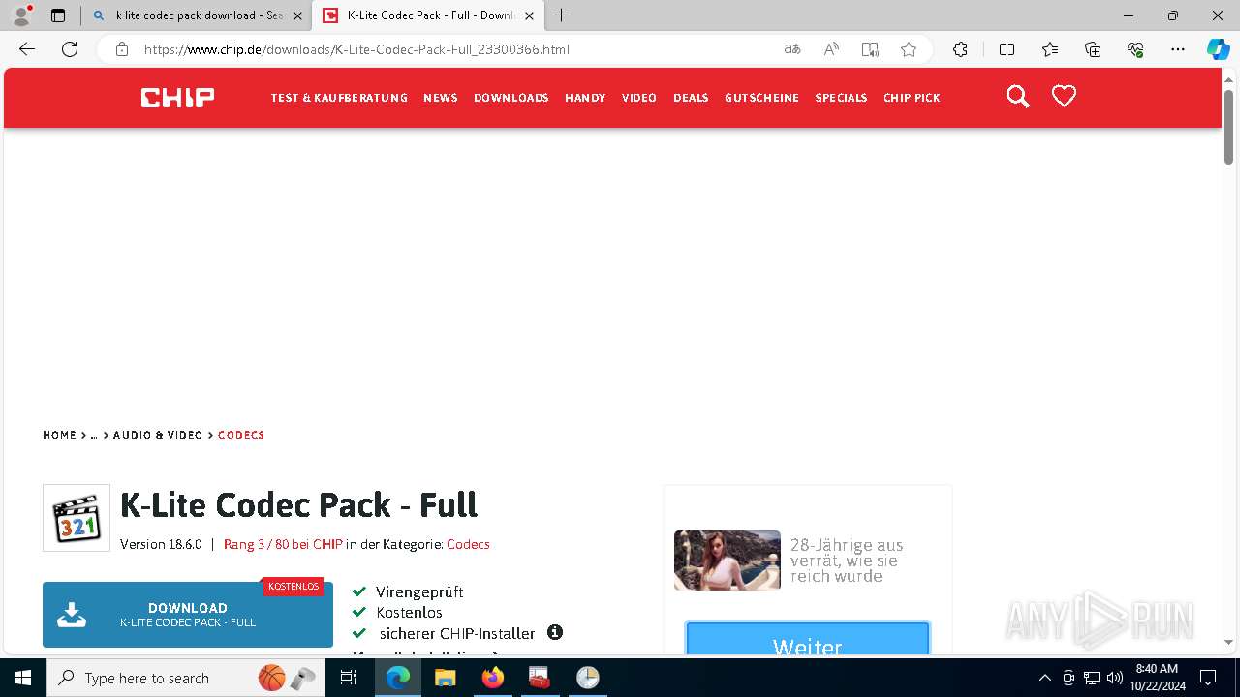This screenshot has width=1240, height=697.
Task: Switch to k lite codec pack search tab
Action: [x=196, y=15]
